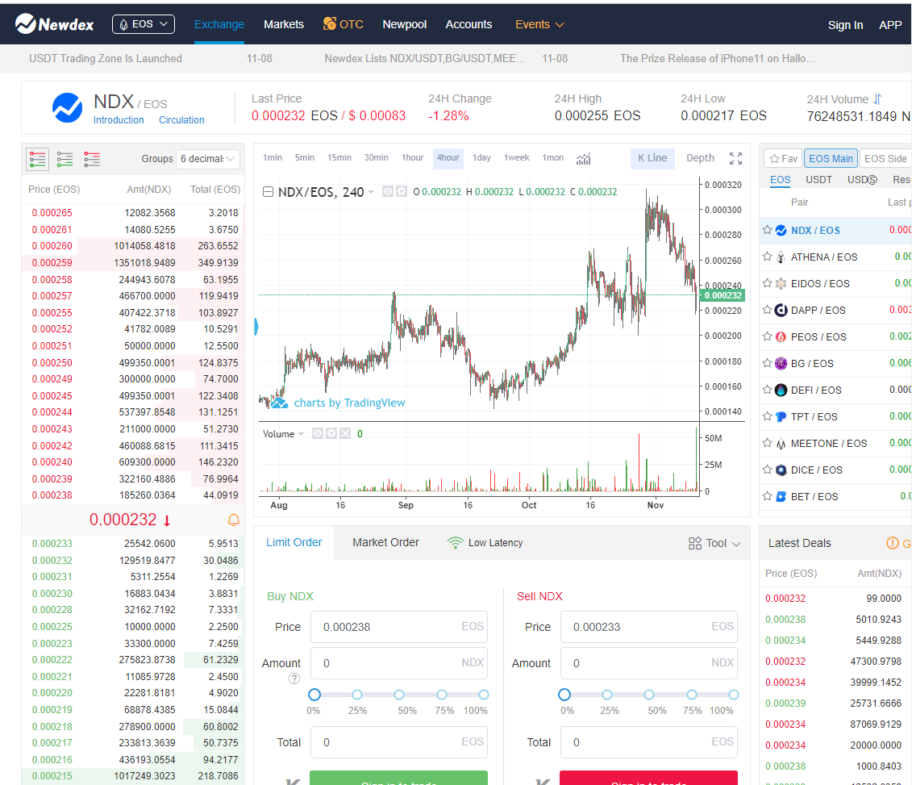Expand the Groups decimals dropdown
Viewport: 912px width, 785px height.
coord(208,159)
